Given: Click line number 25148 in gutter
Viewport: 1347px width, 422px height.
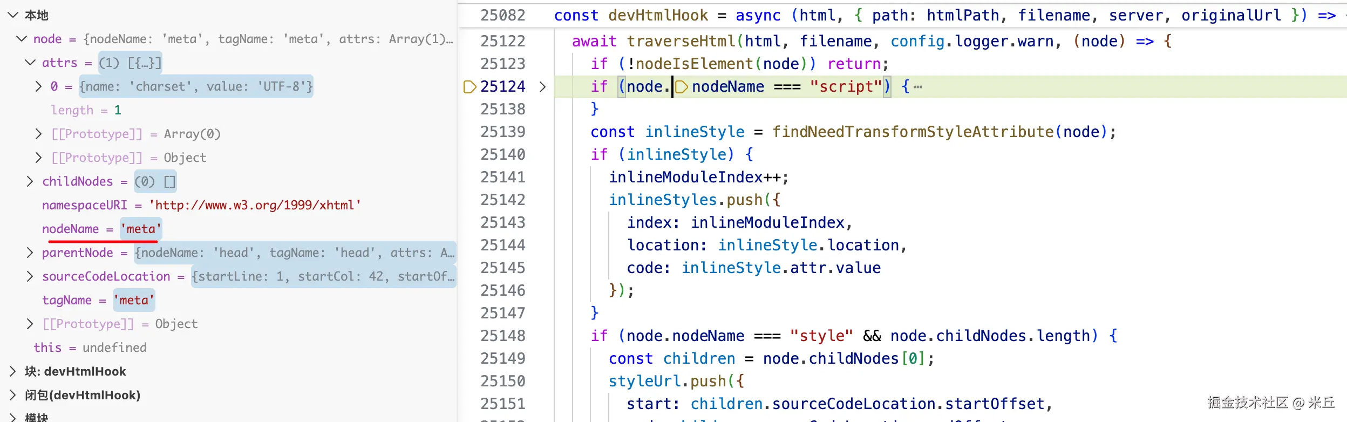Looking at the screenshot, I should point(502,336).
